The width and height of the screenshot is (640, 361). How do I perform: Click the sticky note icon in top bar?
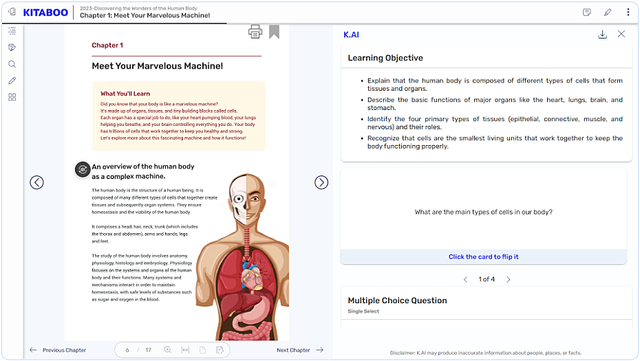click(x=587, y=12)
